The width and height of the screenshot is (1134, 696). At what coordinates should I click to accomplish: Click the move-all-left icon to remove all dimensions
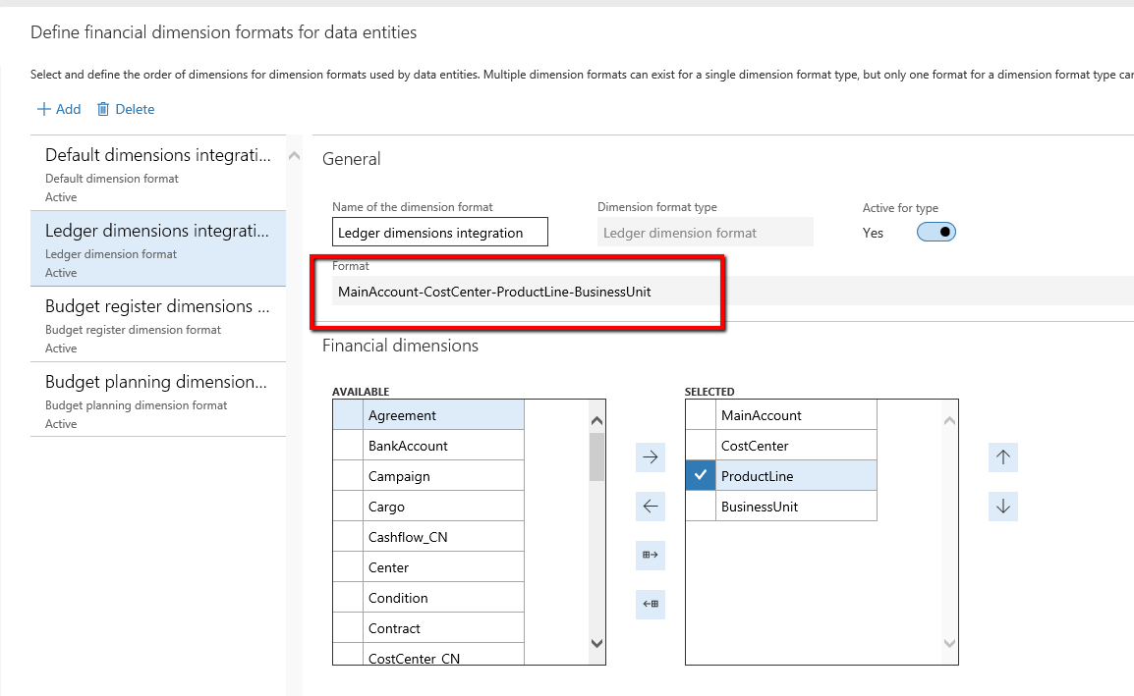point(650,604)
